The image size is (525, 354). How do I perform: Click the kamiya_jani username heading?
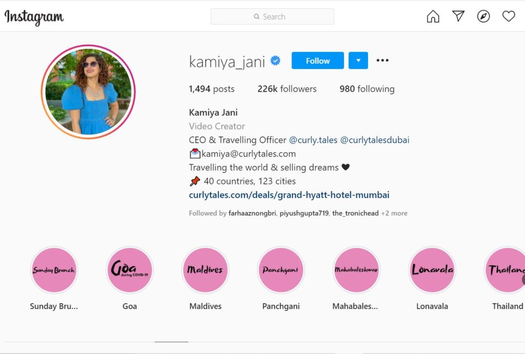[227, 61]
